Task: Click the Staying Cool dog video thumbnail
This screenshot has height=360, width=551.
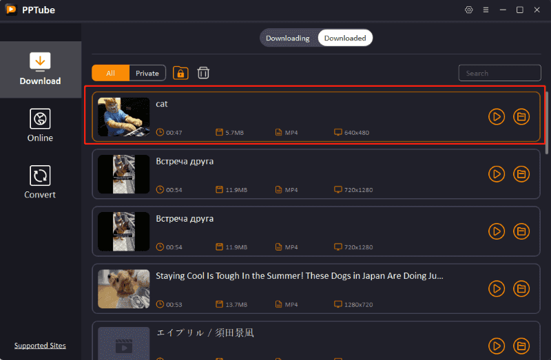Action: coord(124,288)
